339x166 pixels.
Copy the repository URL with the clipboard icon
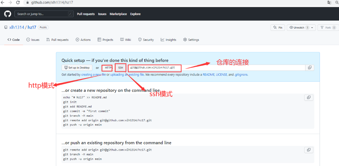(310, 68)
